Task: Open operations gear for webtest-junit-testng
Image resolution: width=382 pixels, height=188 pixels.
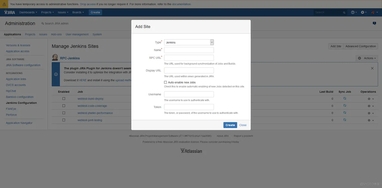Action: pos(371,120)
